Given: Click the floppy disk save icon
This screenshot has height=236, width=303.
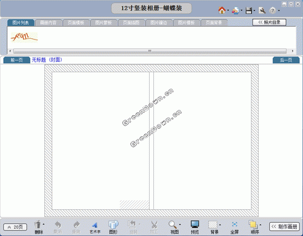Looking at the screenshot, I should [248, 10].
